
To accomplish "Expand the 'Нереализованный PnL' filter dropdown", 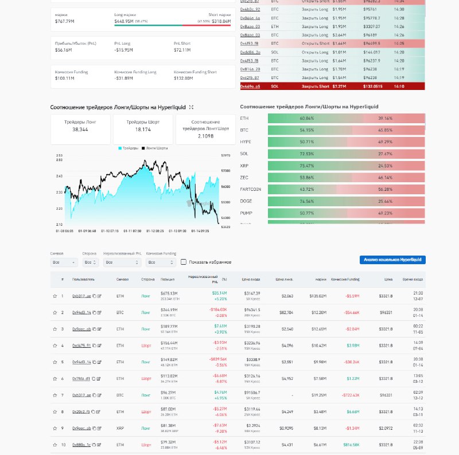I will coord(122,262).
